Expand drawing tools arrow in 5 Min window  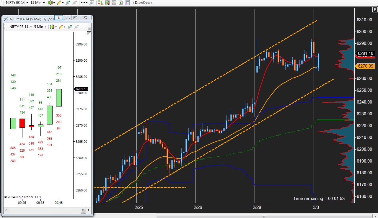tap(64, 27)
